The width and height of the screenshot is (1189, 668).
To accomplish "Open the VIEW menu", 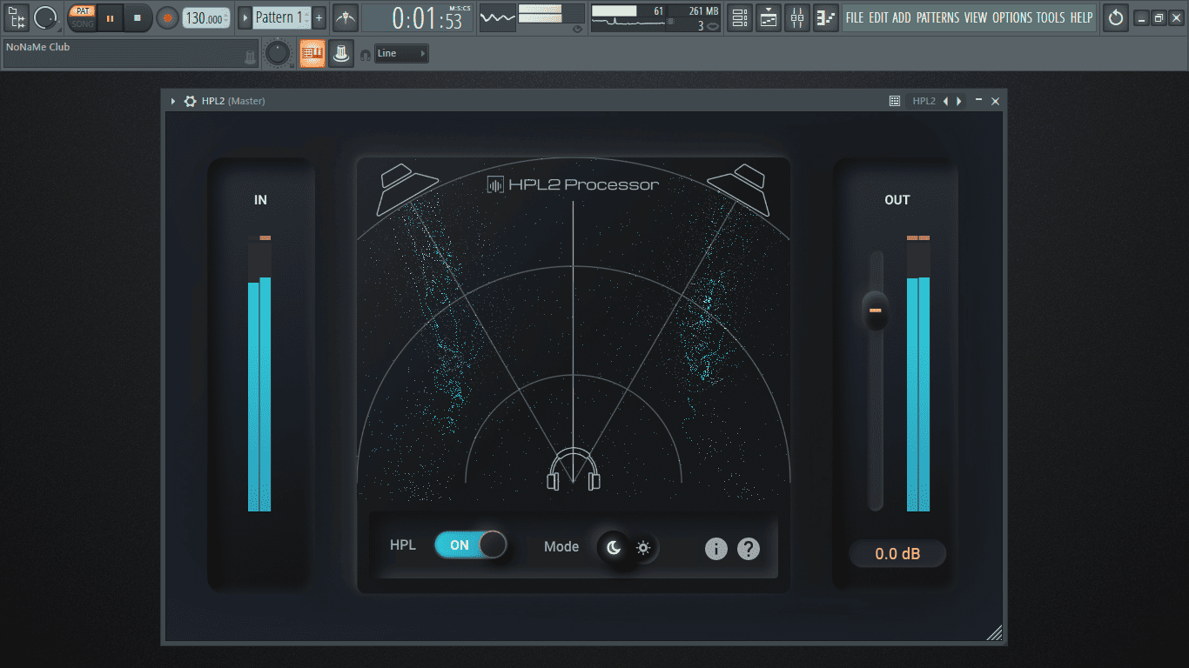I will click(976, 17).
